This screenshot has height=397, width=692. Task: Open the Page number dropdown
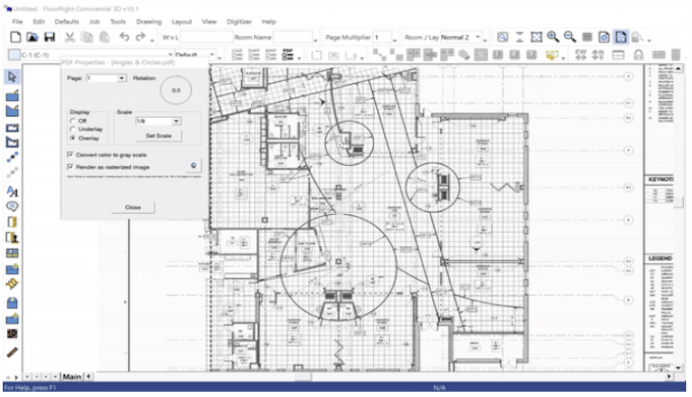pos(121,78)
